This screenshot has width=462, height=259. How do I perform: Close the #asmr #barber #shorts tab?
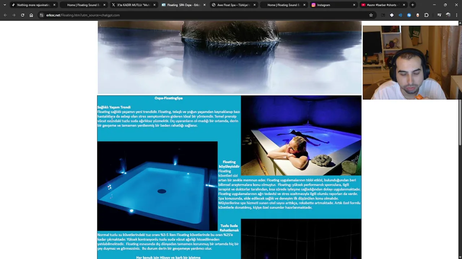click(404, 5)
